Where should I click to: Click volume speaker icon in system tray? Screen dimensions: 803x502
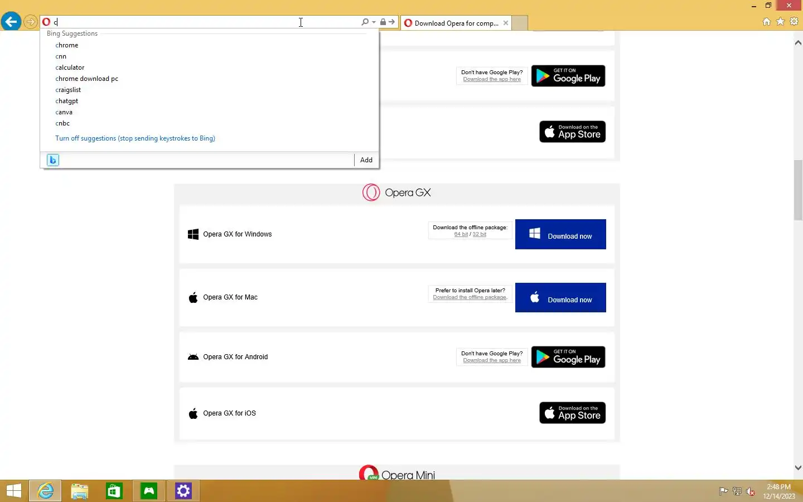[x=751, y=491]
